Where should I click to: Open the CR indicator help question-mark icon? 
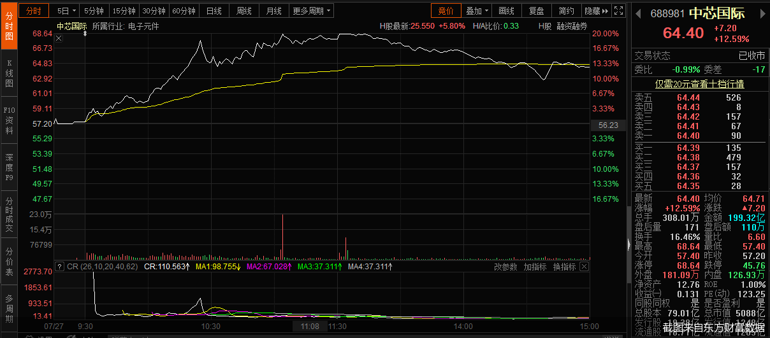[x=59, y=267]
